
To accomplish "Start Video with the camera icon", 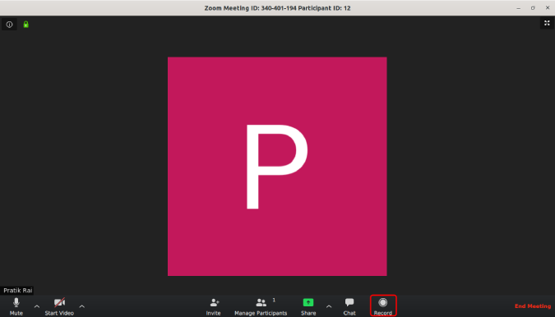I will [59, 306].
